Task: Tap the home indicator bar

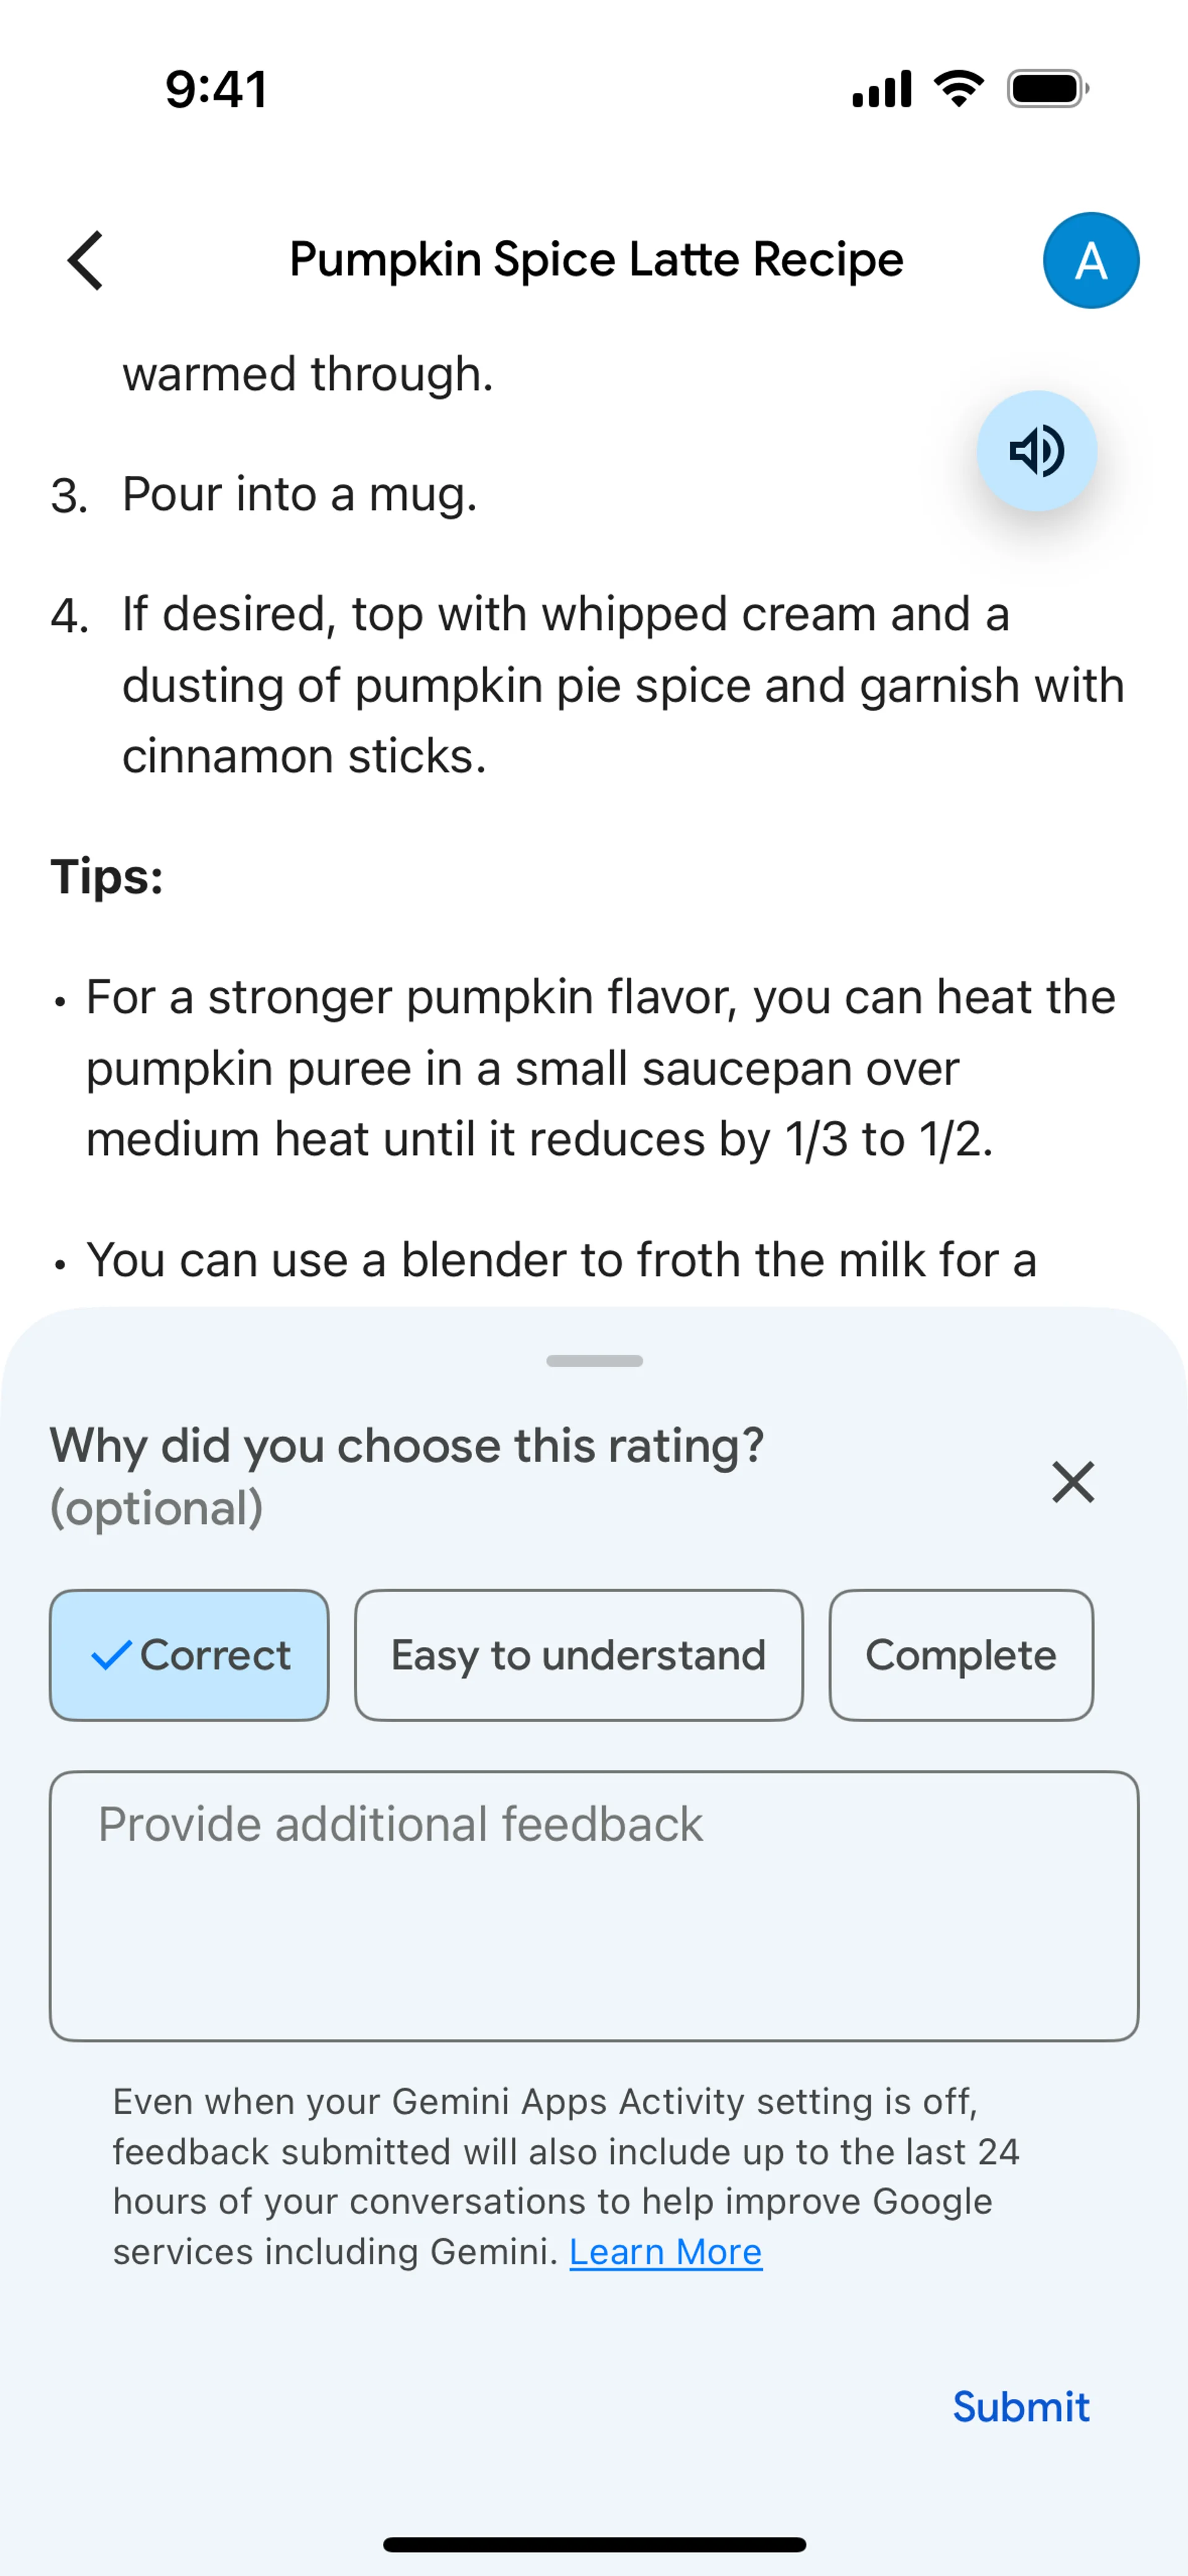Action: (x=594, y=2544)
